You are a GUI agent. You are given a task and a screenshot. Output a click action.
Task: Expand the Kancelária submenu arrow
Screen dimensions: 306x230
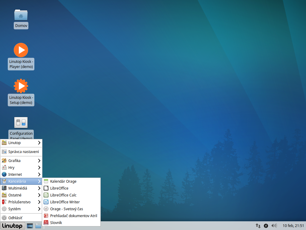39,181
